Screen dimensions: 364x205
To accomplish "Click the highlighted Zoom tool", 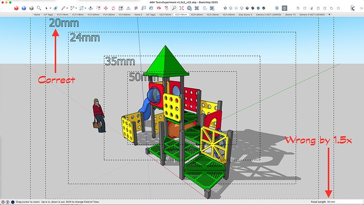I will (174, 8).
